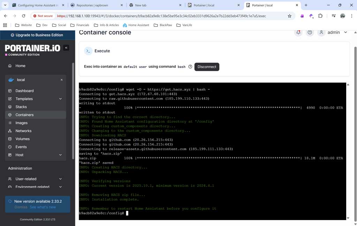Open the Home Assistant bookmark

[136, 25]
